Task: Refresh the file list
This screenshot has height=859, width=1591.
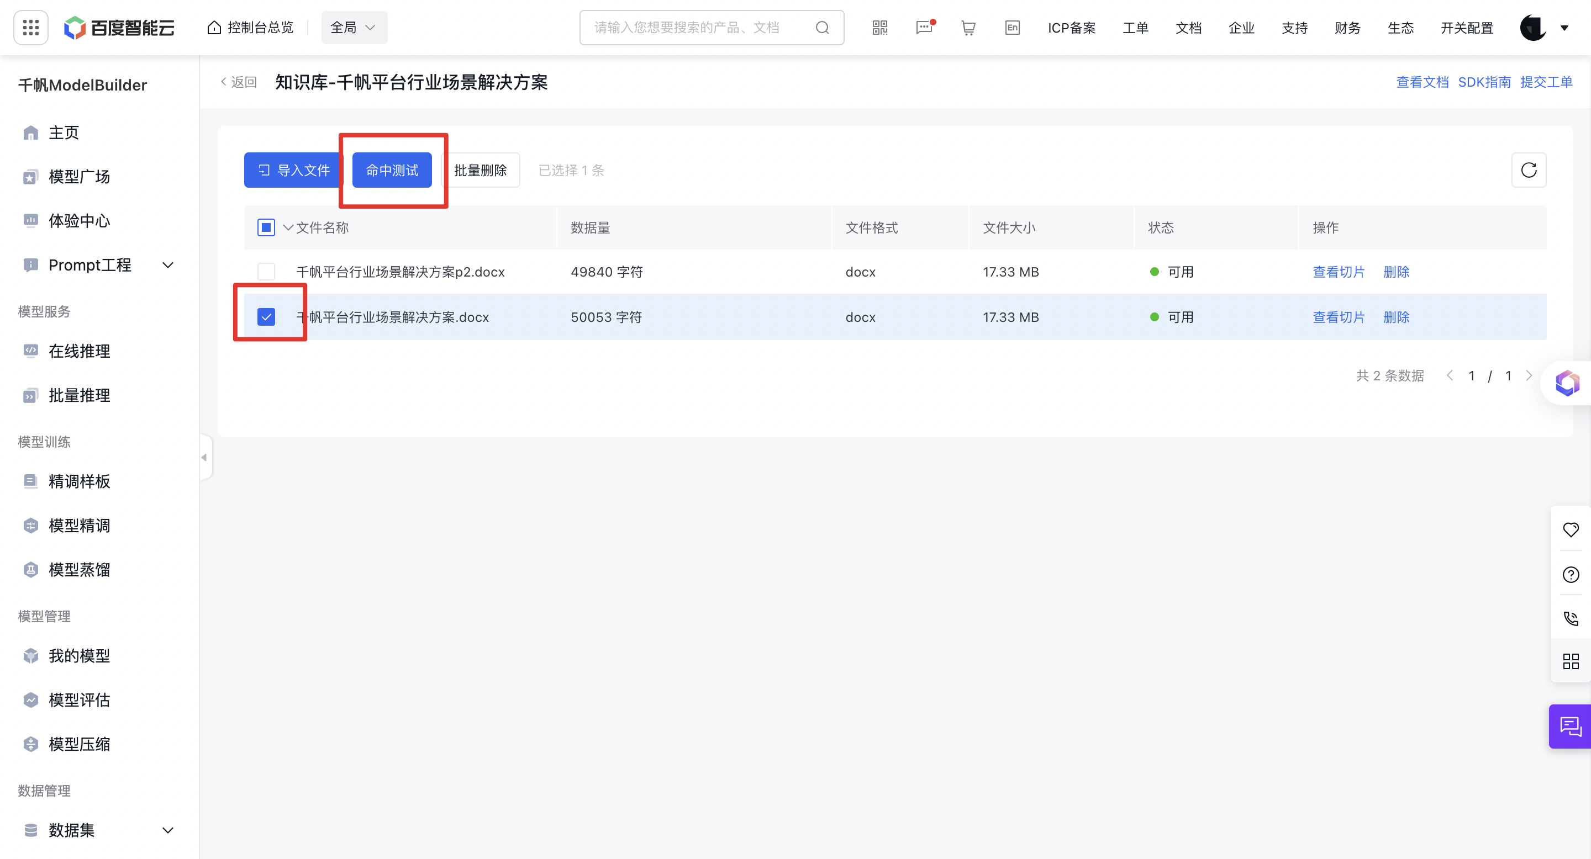Action: [1529, 171]
